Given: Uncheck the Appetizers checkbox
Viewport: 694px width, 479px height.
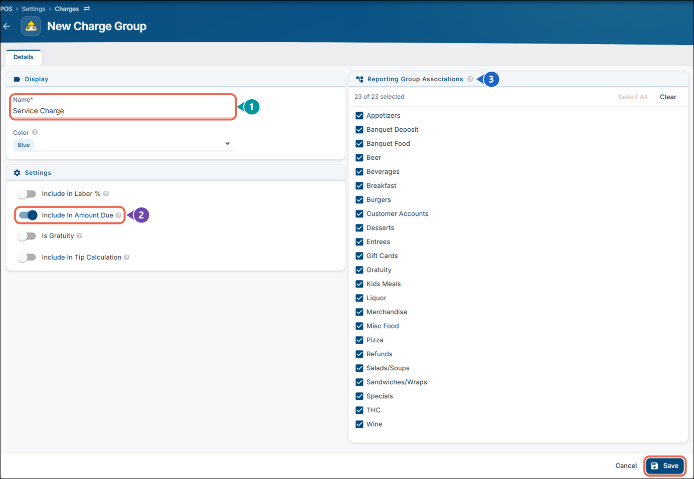Looking at the screenshot, I should click(359, 115).
